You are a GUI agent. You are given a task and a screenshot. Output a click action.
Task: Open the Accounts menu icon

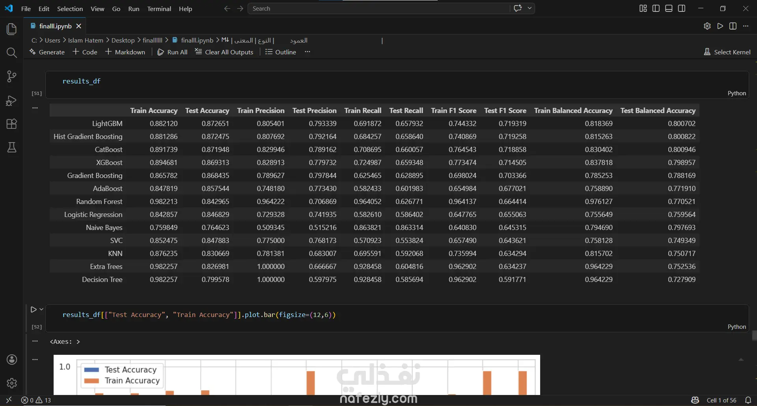click(12, 360)
